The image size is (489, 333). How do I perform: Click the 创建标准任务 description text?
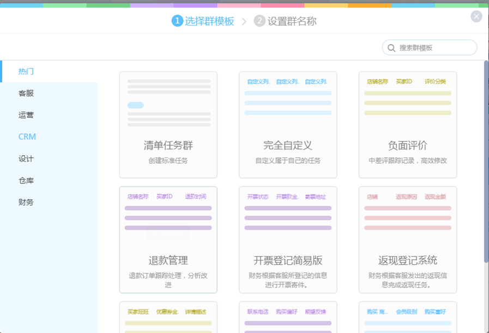168,160
